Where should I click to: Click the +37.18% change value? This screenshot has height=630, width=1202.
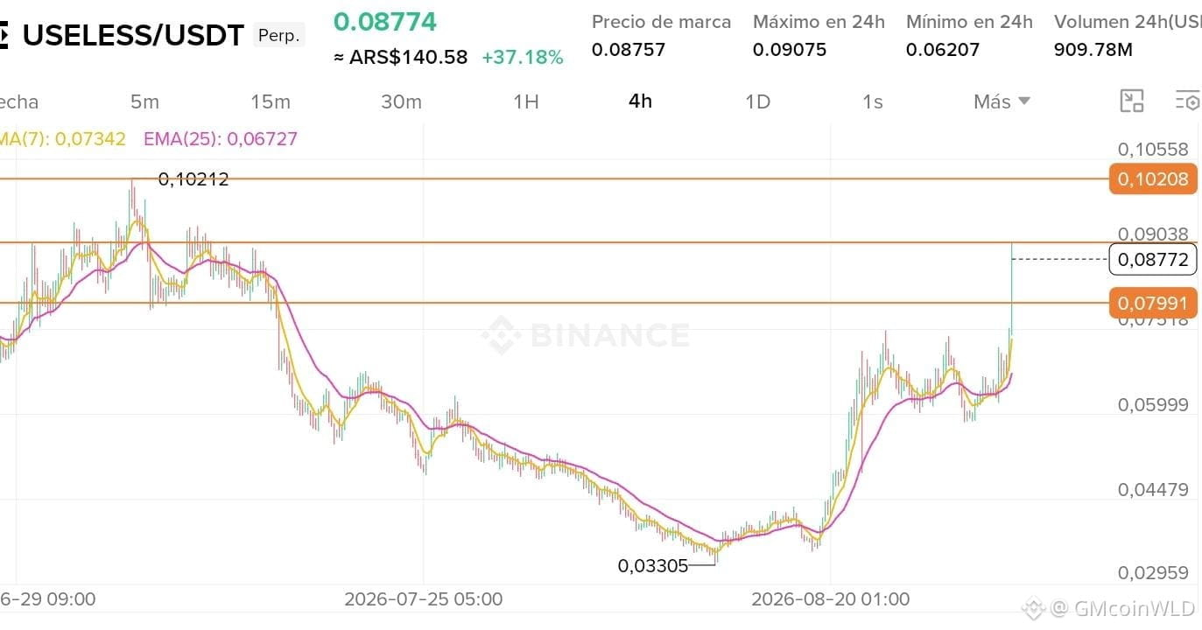[x=523, y=58]
